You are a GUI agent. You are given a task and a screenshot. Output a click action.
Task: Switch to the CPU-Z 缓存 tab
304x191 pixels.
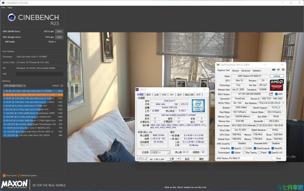tap(148, 95)
